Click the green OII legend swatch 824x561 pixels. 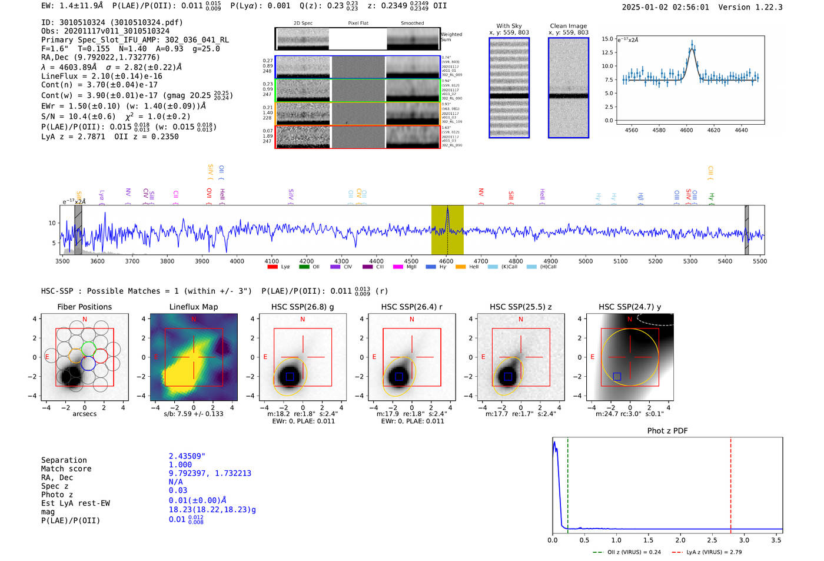(x=304, y=267)
